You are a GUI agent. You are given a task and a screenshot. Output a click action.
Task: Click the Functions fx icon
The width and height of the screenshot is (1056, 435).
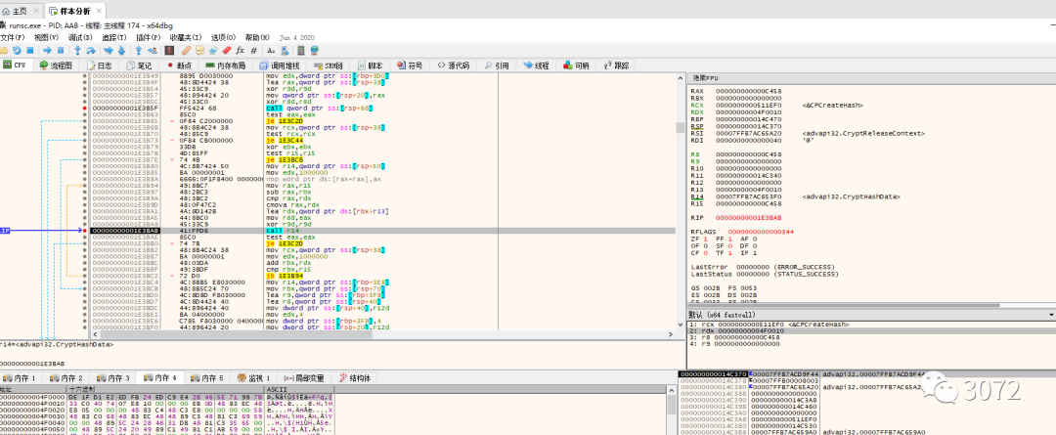(x=241, y=51)
